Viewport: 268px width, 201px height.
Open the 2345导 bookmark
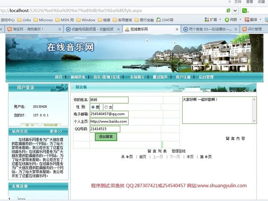pyautogui.click(x=165, y=20)
